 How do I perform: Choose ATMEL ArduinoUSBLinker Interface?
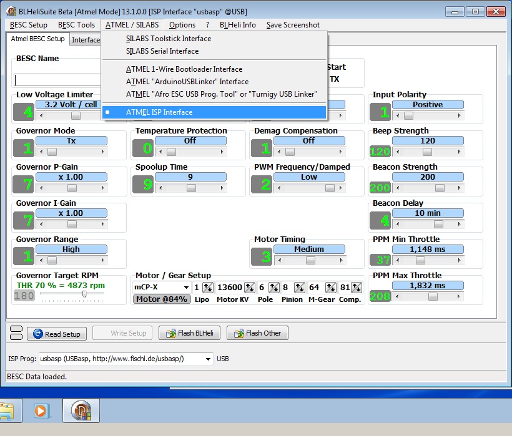(214, 82)
